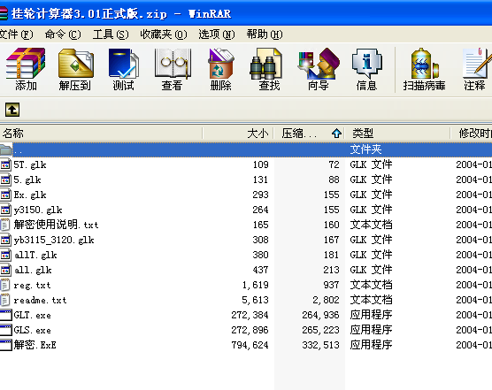The width and height of the screenshot is (492, 390).
Task: Click the file icon of all.glk
Action: pyautogui.click(x=5, y=270)
